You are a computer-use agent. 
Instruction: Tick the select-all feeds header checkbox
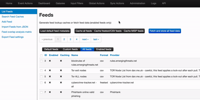pos(41,55)
